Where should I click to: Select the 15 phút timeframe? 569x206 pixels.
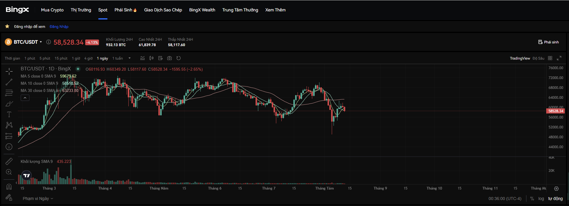click(x=61, y=58)
